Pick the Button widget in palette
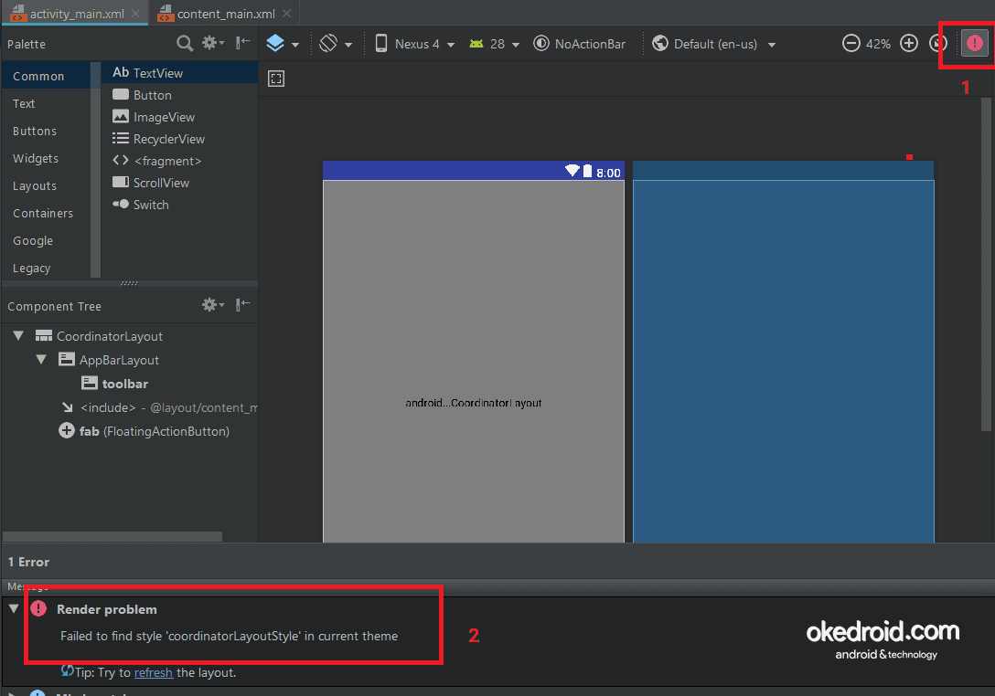 point(179,95)
